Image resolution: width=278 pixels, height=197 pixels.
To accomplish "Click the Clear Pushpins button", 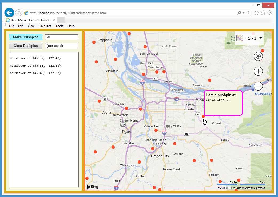I will click(26, 46).
